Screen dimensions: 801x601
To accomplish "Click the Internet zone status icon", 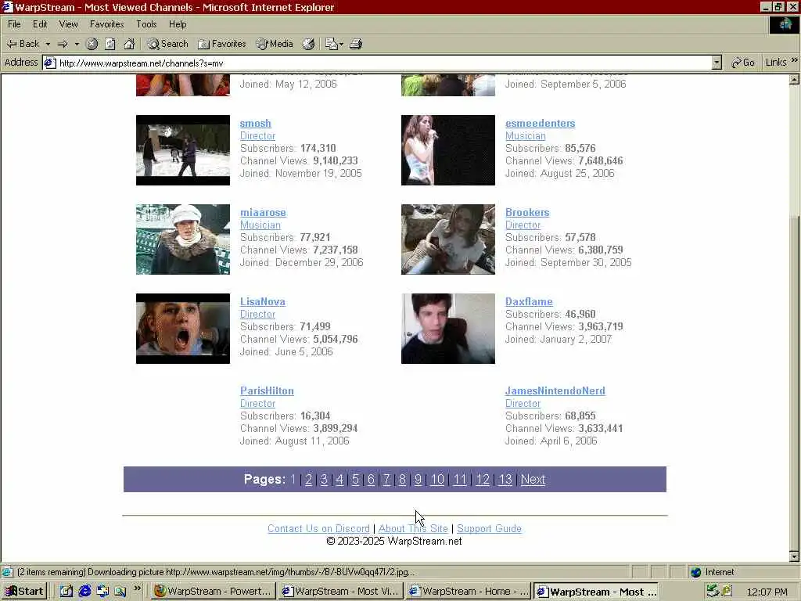I will pyautogui.click(x=695, y=572).
